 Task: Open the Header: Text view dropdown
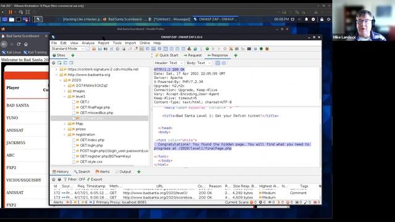click(x=168, y=63)
